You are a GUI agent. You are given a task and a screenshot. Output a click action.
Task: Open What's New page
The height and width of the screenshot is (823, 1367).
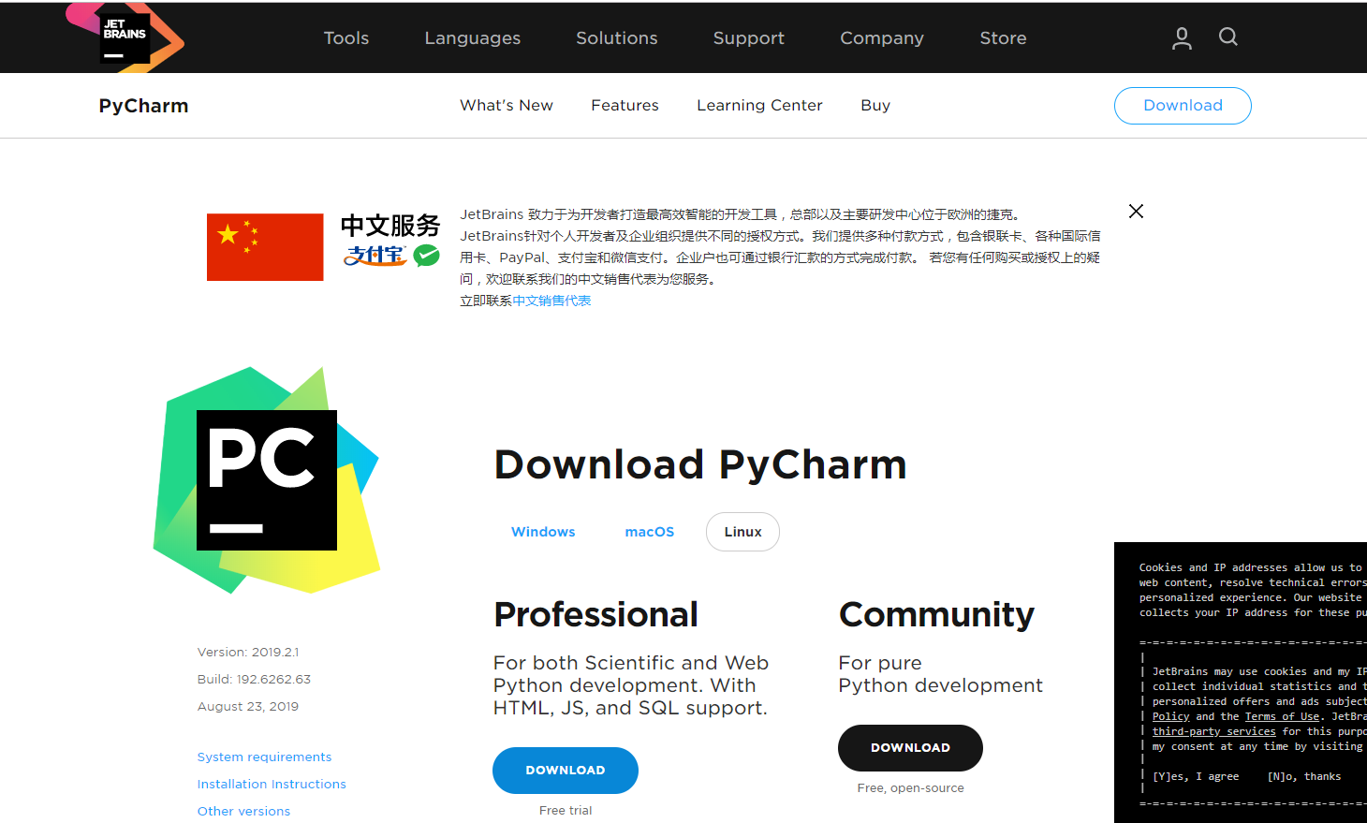tap(507, 106)
